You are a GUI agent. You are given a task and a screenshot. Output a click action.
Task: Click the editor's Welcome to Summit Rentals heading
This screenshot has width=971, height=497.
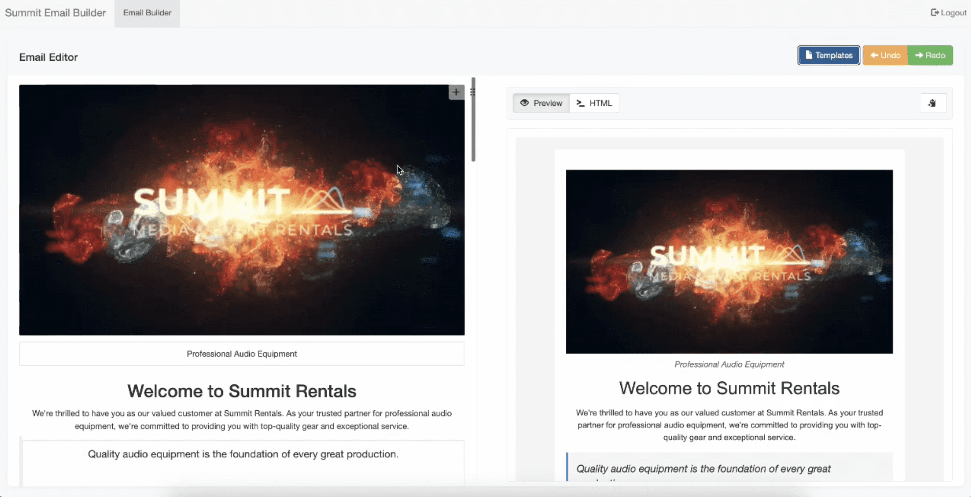(x=242, y=391)
